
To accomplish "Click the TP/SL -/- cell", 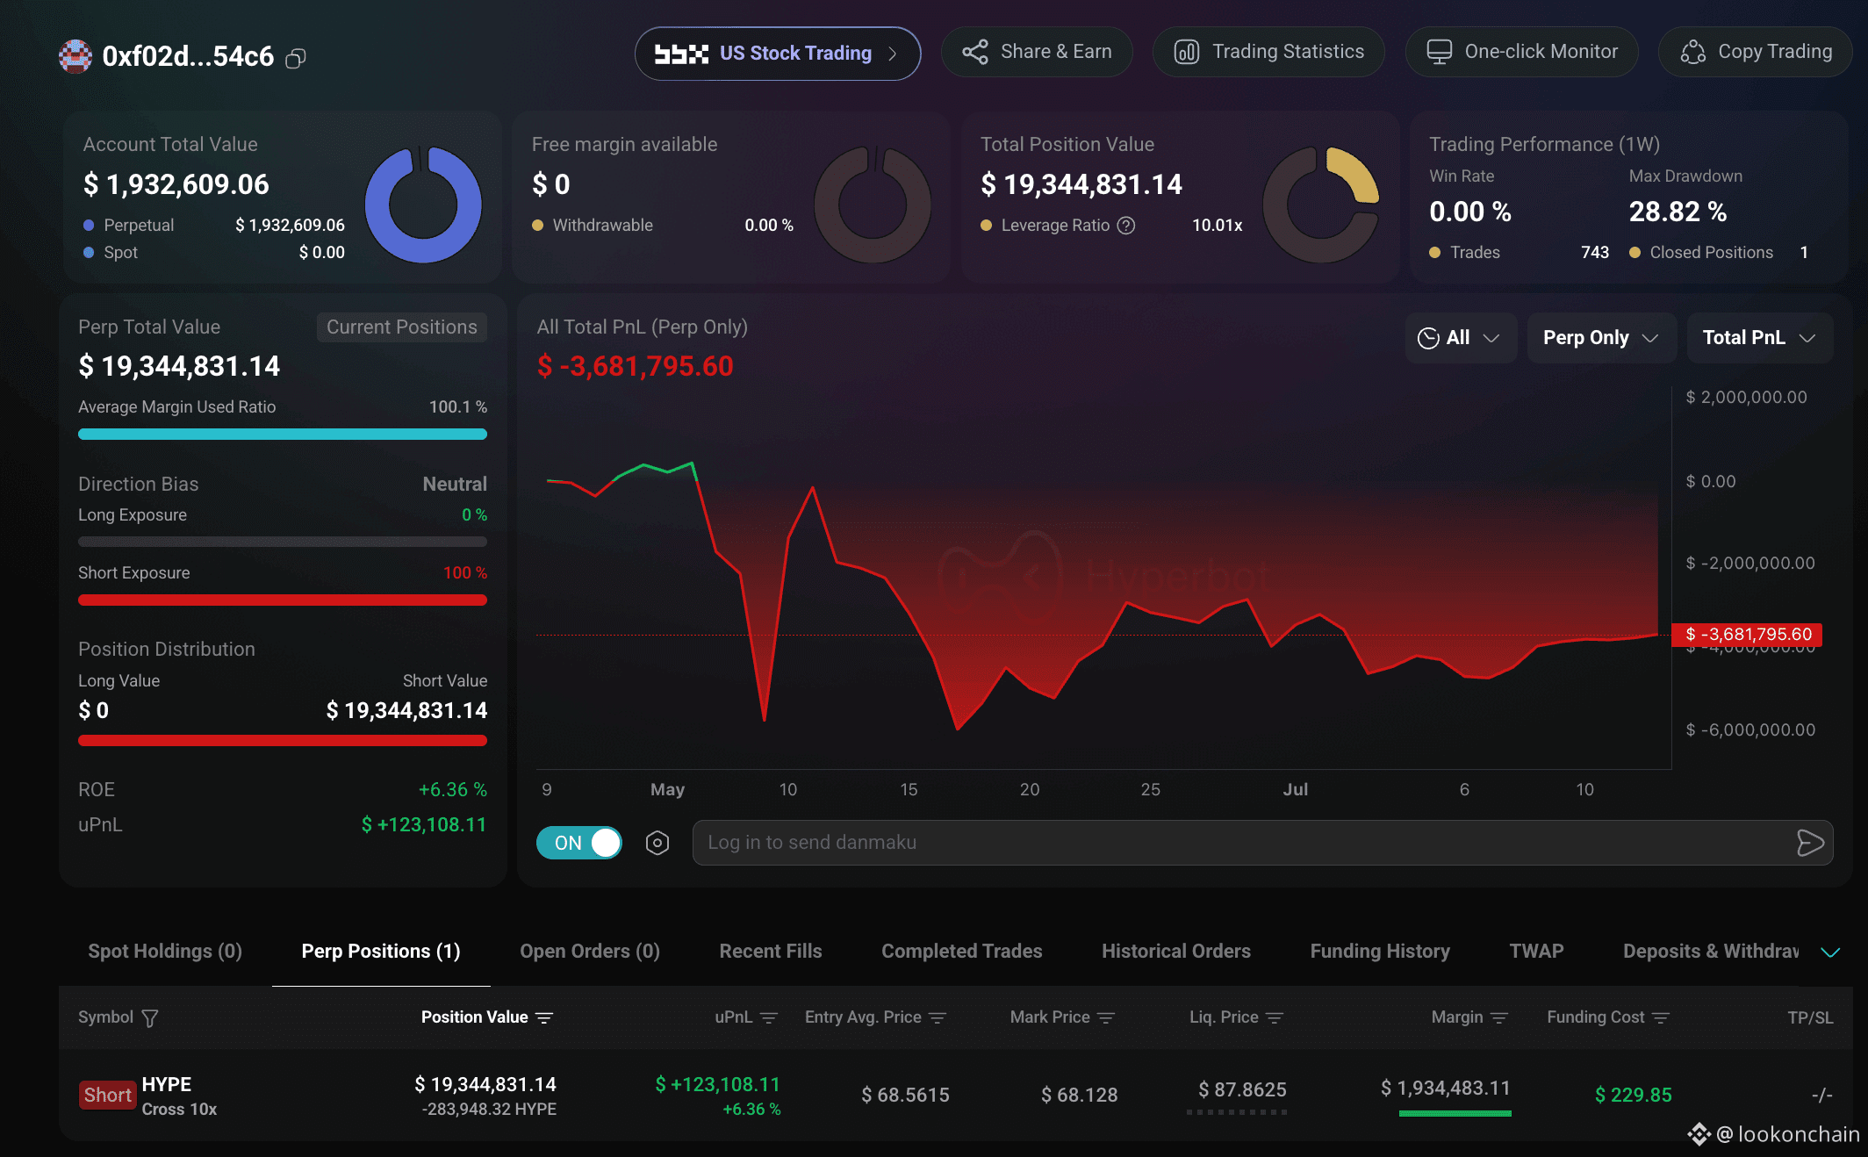I will pos(1821,1096).
